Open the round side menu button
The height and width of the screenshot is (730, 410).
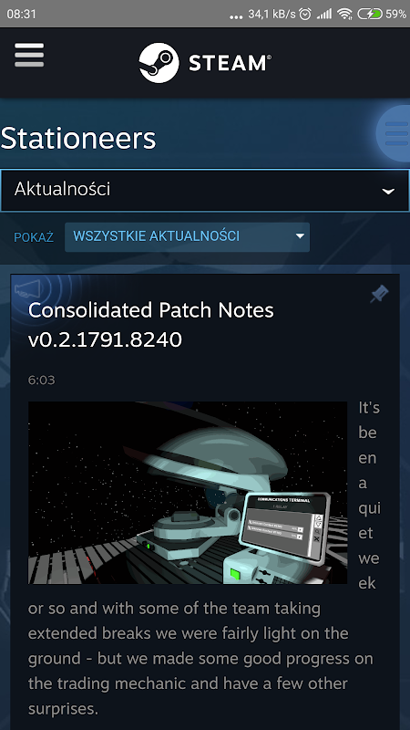click(x=394, y=133)
